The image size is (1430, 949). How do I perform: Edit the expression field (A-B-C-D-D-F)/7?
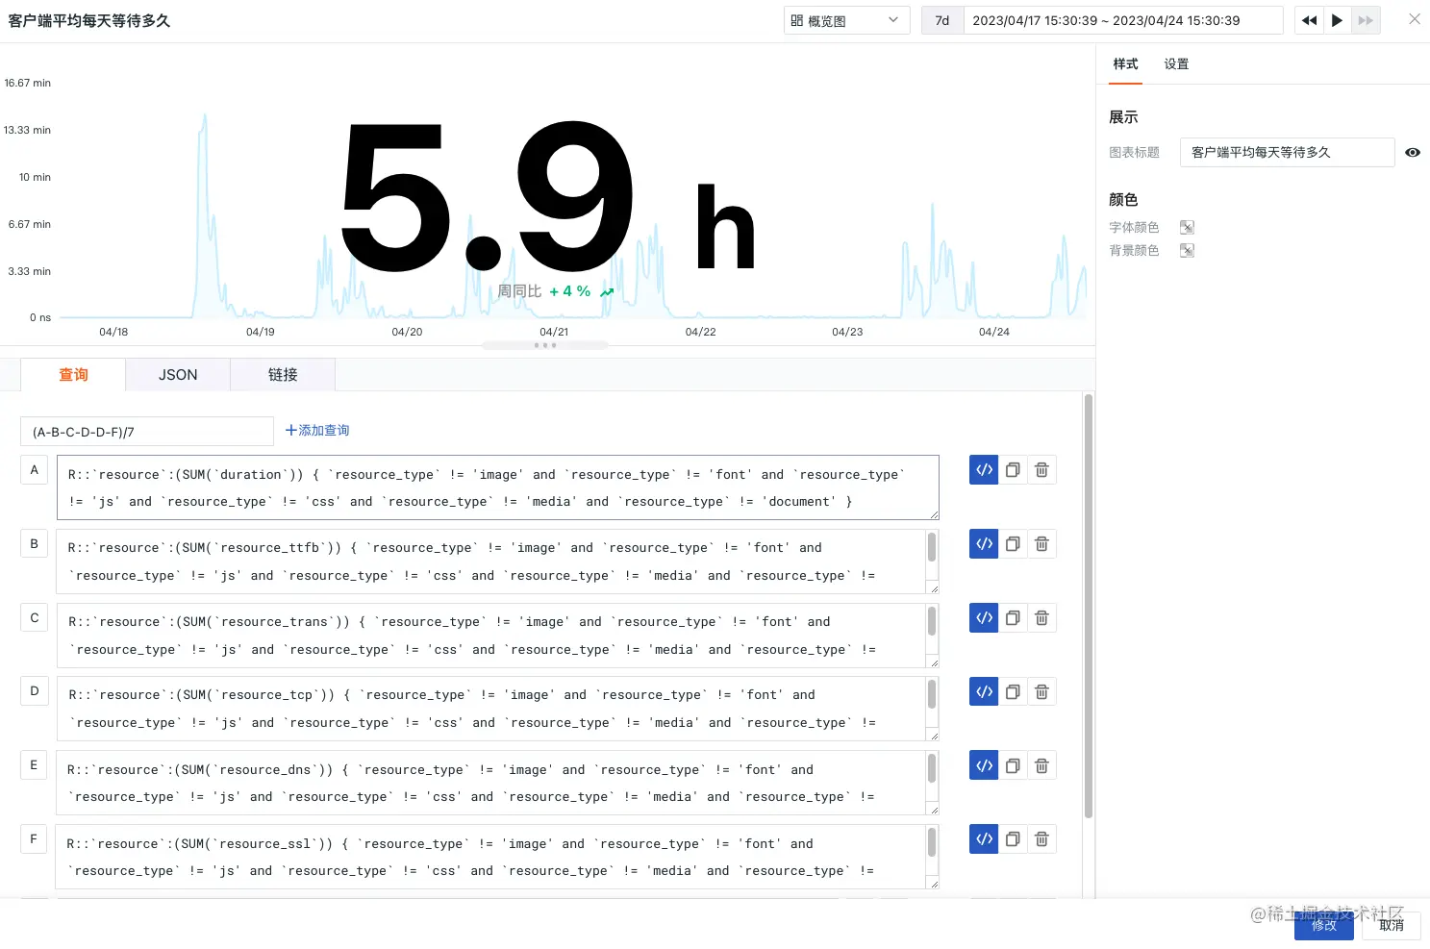[147, 432]
